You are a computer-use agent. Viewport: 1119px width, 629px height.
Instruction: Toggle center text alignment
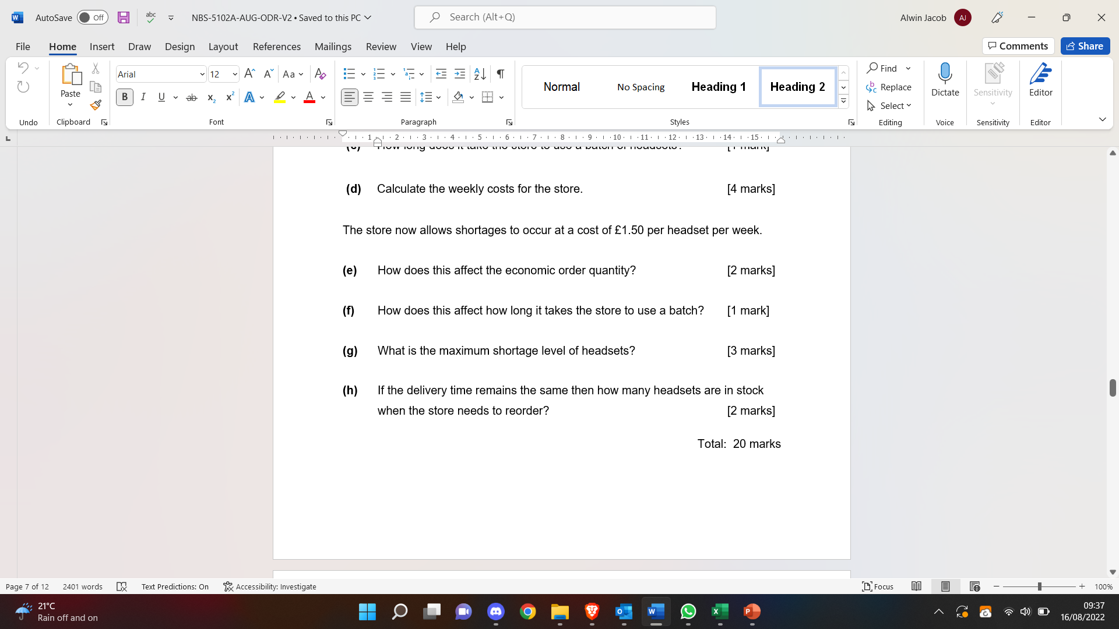(x=368, y=97)
